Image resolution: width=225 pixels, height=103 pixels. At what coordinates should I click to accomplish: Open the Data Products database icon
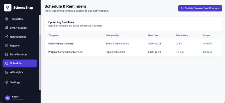[x=7, y=54]
